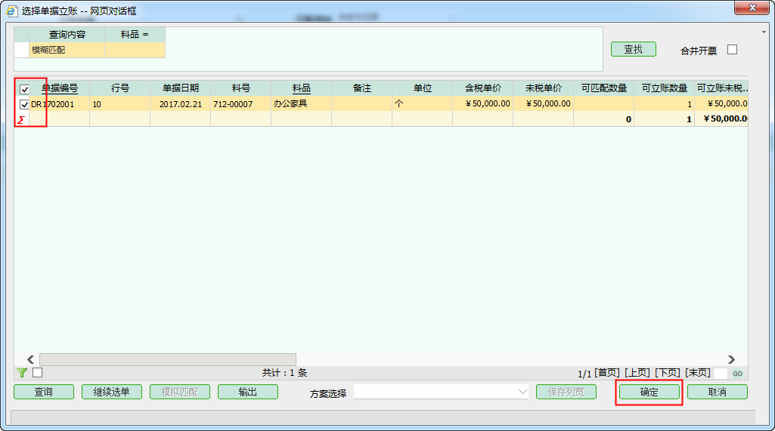Click the scroll right arrow of the table
This screenshot has height=431, width=775.
tap(731, 360)
